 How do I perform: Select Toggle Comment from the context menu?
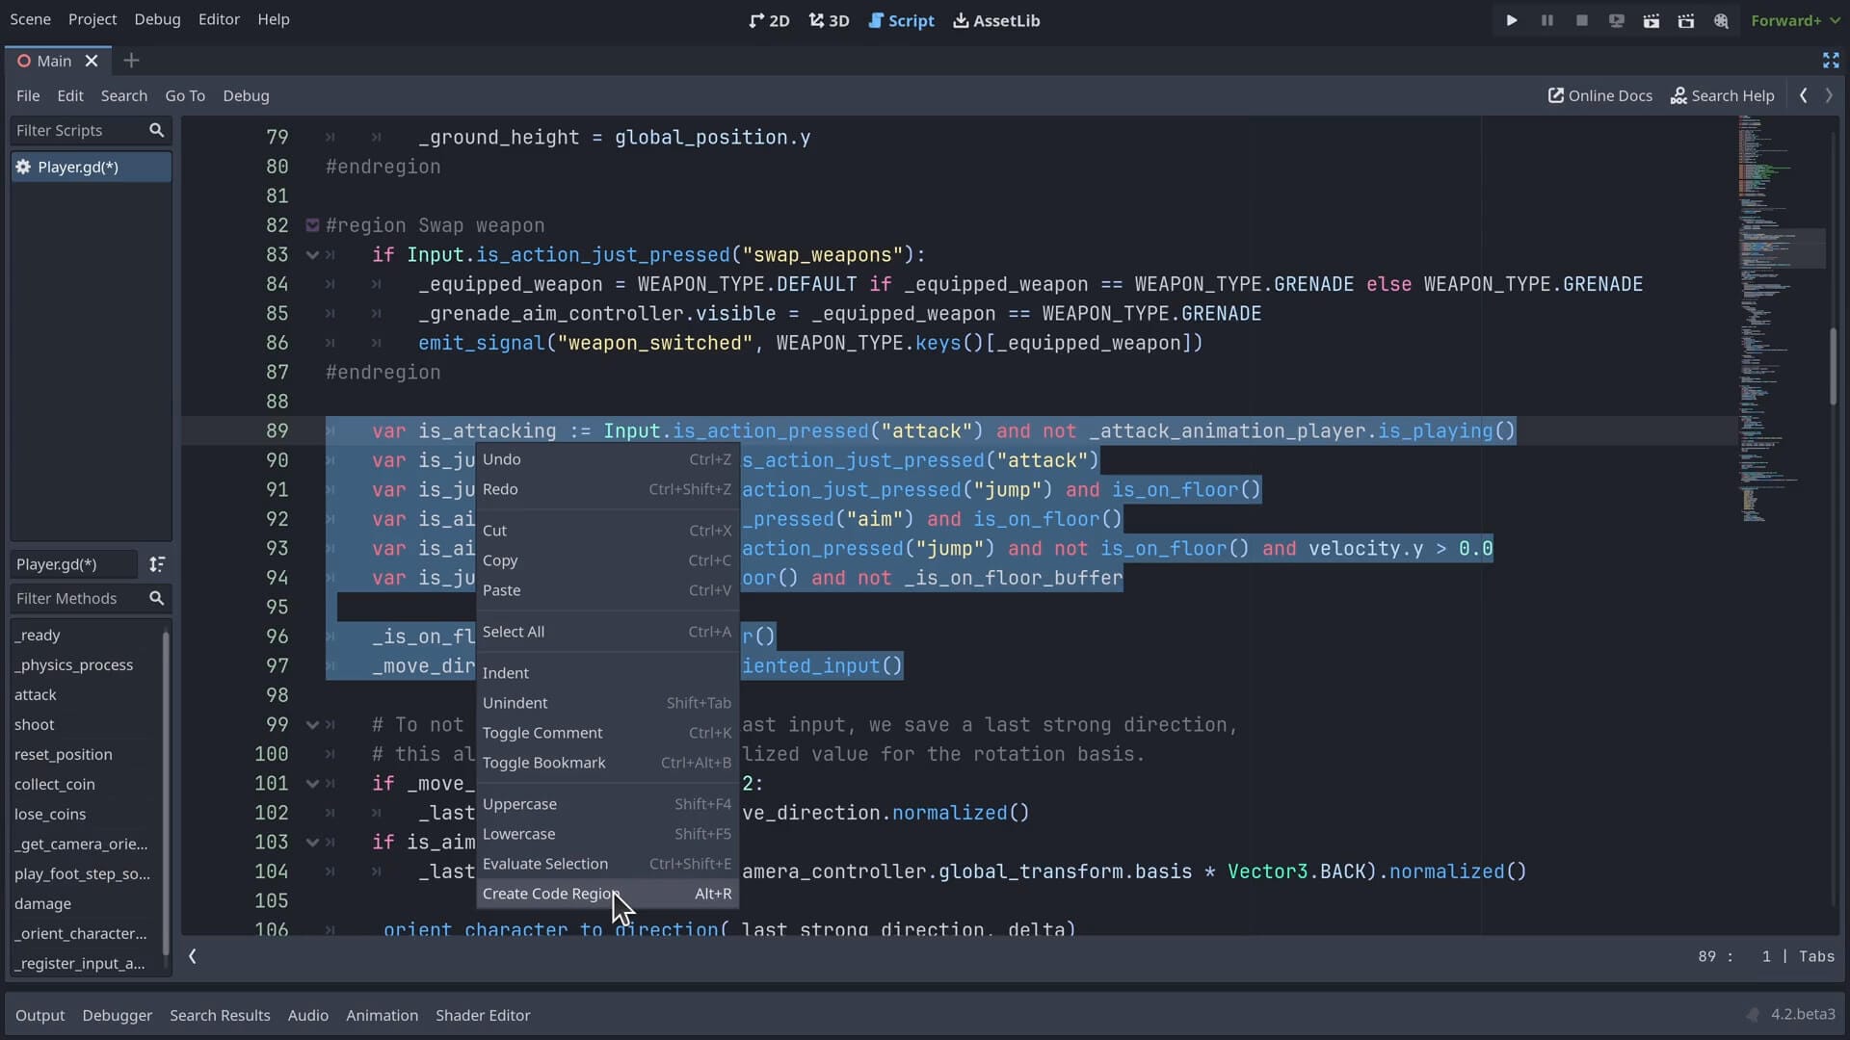(x=542, y=733)
